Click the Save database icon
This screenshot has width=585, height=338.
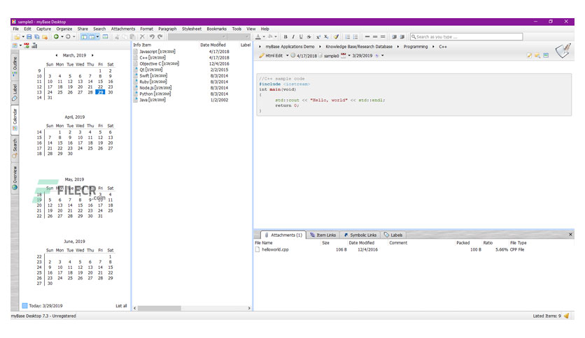[29, 37]
